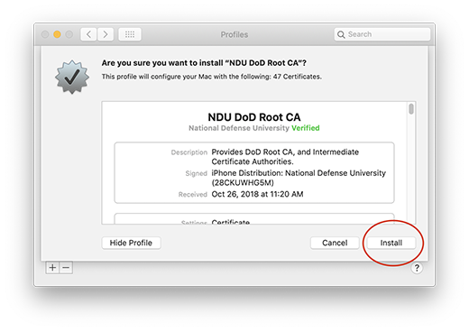This screenshot has width=469, height=331.
Task: Click the NDU DoD Root CA heading
Action: click(x=254, y=117)
